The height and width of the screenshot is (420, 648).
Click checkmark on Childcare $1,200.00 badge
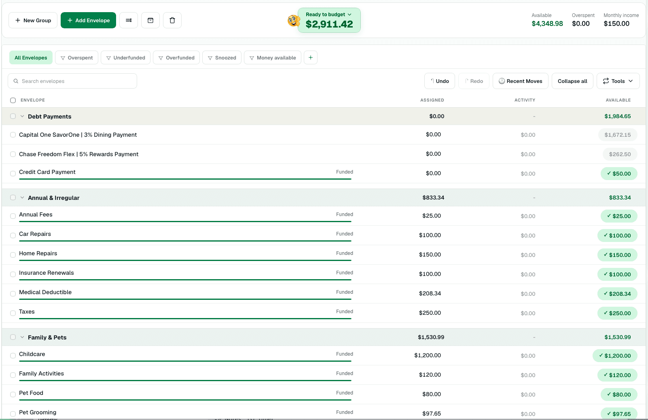601,355
